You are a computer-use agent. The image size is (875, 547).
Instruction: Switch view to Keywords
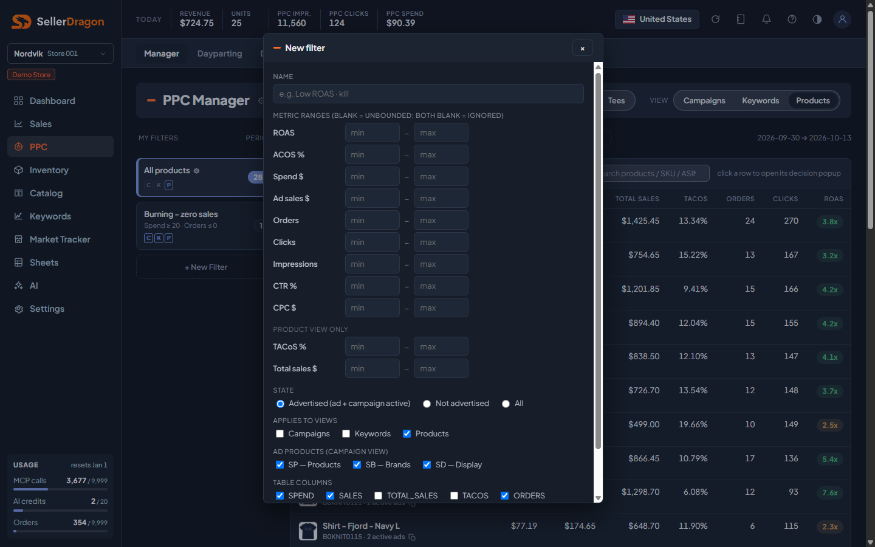[760, 101]
